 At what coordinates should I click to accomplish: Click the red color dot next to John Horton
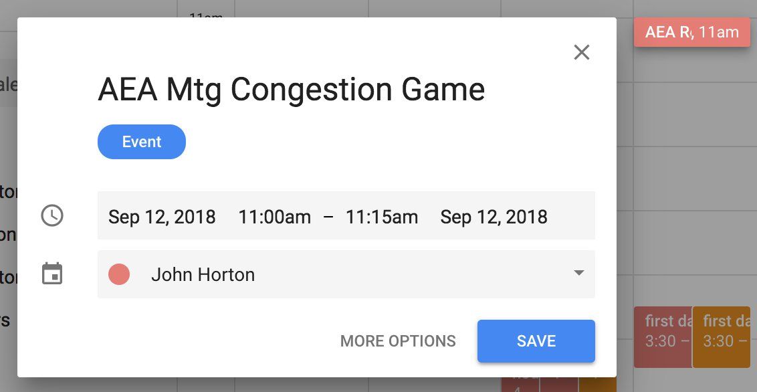click(x=119, y=274)
